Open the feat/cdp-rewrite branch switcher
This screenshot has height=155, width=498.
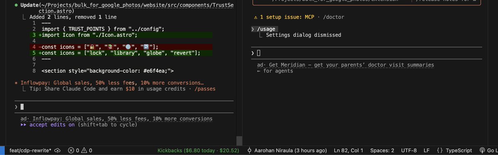(30, 150)
